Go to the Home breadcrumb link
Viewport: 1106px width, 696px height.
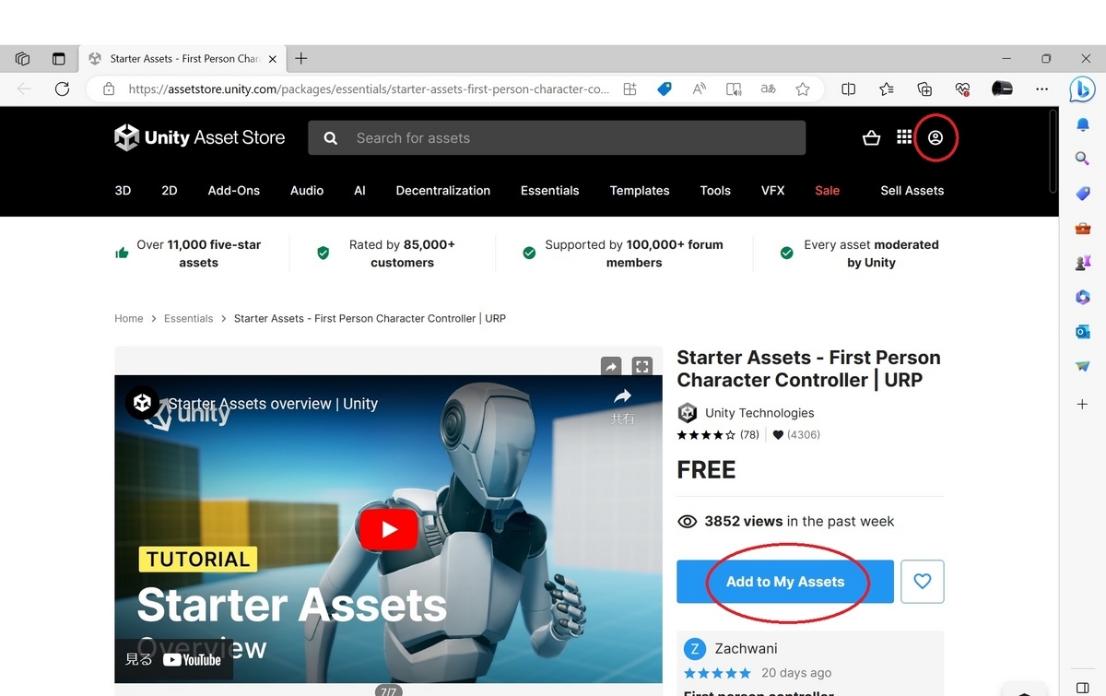point(128,318)
